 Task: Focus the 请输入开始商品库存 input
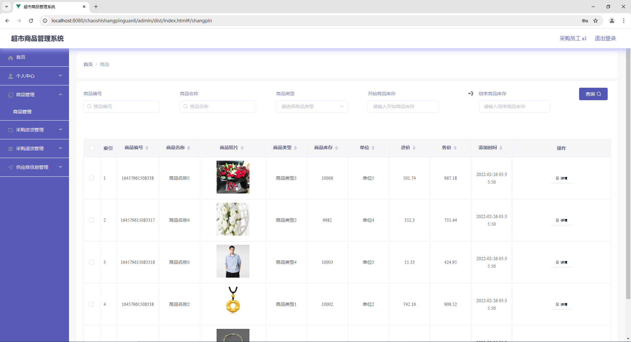(403, 106)
